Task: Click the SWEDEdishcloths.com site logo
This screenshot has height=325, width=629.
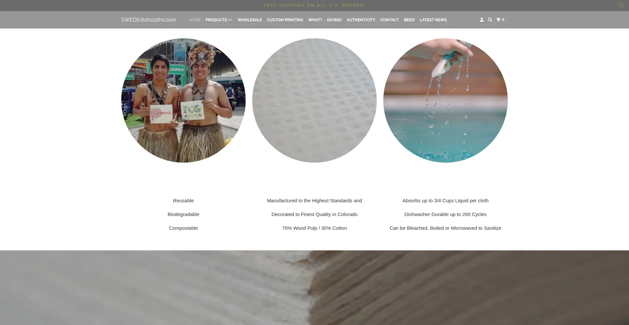Action: pyautogui.click(x=148, y=20)
